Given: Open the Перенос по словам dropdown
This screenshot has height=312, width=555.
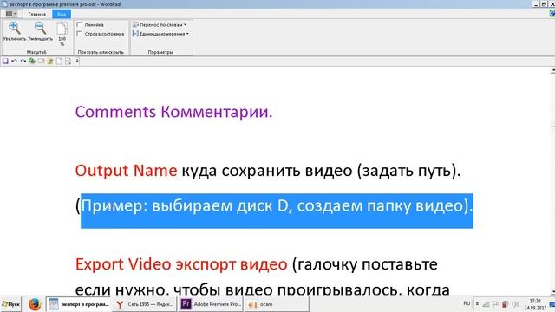Looking at the screenshot, I should click(160, 25).
